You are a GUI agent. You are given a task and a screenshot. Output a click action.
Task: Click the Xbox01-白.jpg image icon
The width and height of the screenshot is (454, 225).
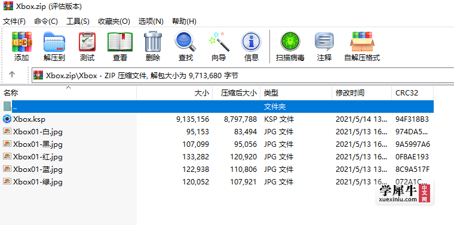point(7,131)
